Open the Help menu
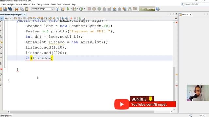Viewport: 209px width, 117px height. [73, 4]
